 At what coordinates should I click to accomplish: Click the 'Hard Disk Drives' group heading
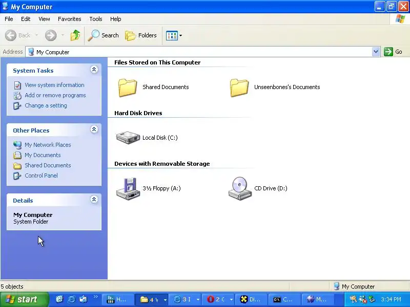[x=138, y=113]
